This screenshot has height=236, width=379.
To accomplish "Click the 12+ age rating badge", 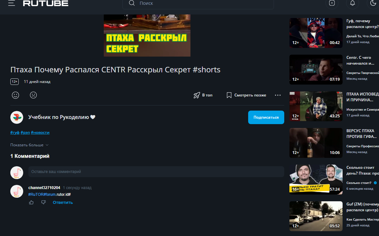I will tap(15, 82).
